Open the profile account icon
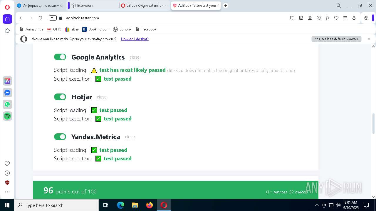 [x=354, y=18]
